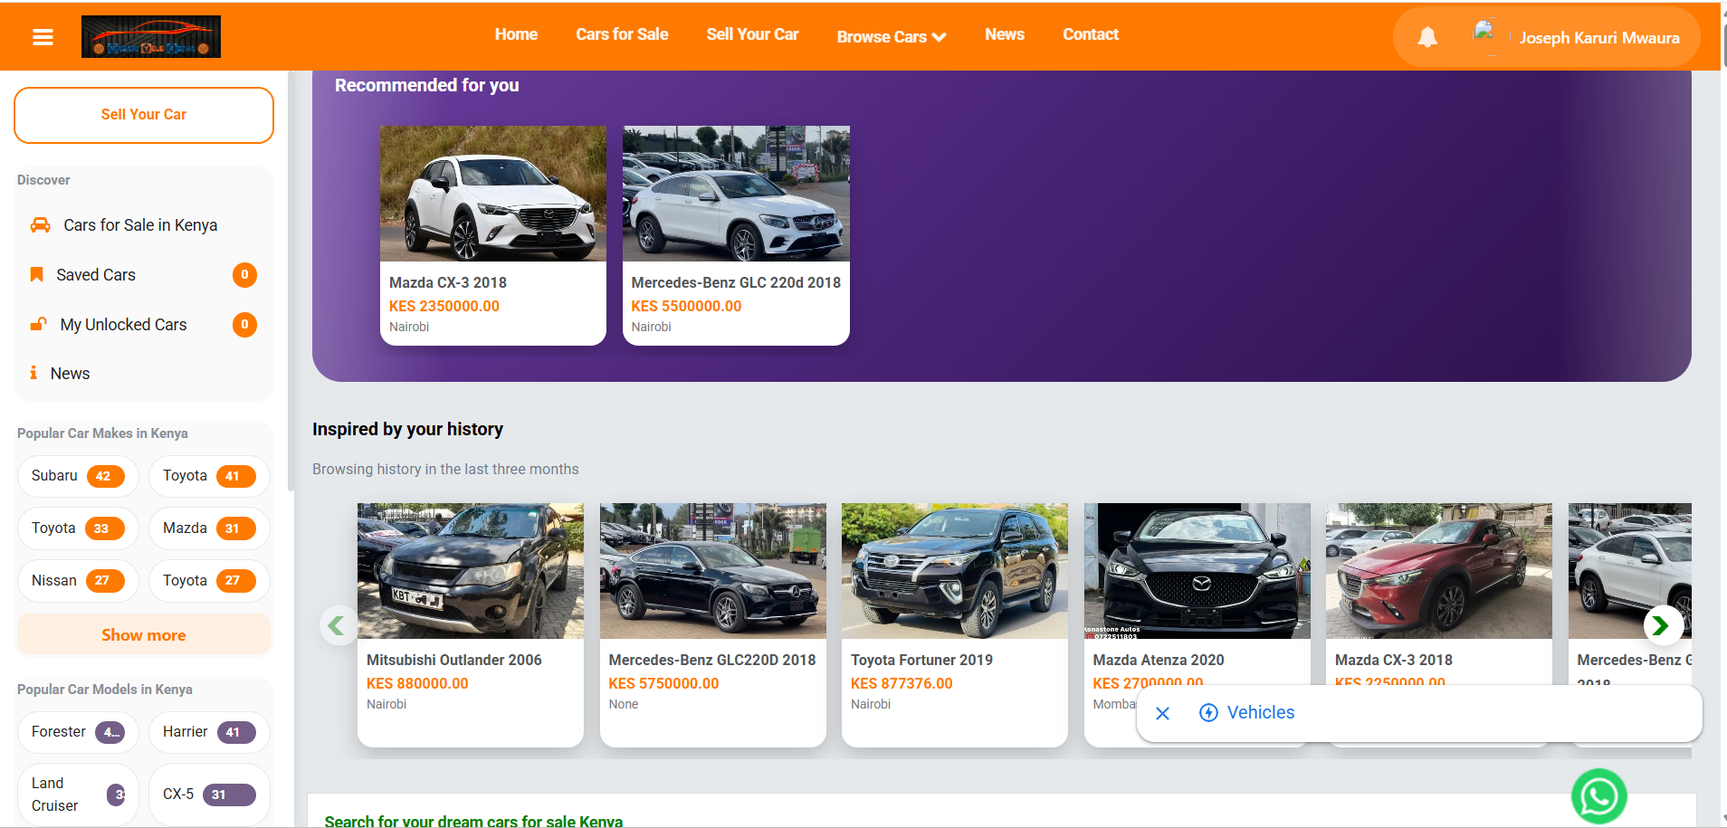
Task: Click the Mazda CX-3 2018 title under Recommended
Action: [x=448, y=283]
